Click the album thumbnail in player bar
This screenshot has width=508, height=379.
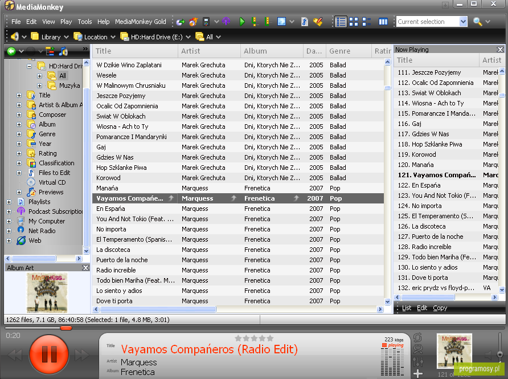tap(454, 351)
